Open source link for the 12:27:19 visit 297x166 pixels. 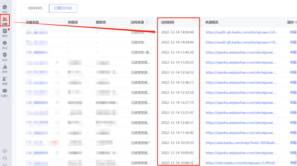[241, 103]
